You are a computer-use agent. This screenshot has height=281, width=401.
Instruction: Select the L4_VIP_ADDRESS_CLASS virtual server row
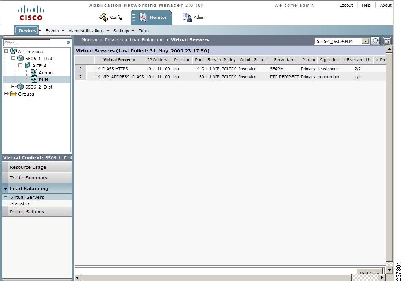(230, 77)
